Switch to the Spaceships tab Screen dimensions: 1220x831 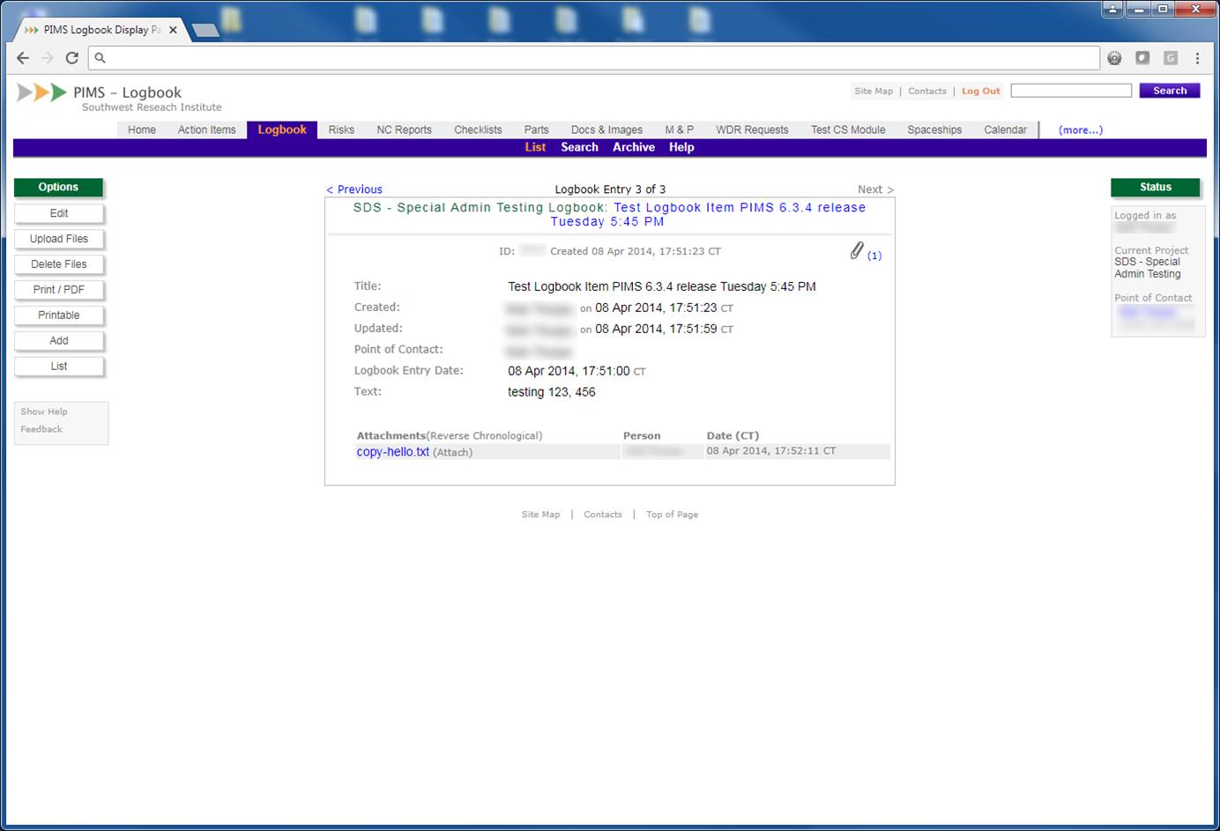[x=934, y=130]
